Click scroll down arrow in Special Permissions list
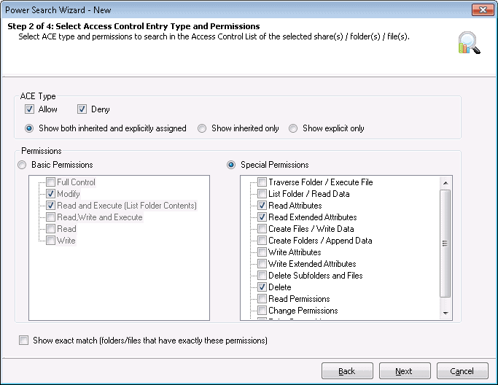Screen dimensions: 498x385 [446, 313]
